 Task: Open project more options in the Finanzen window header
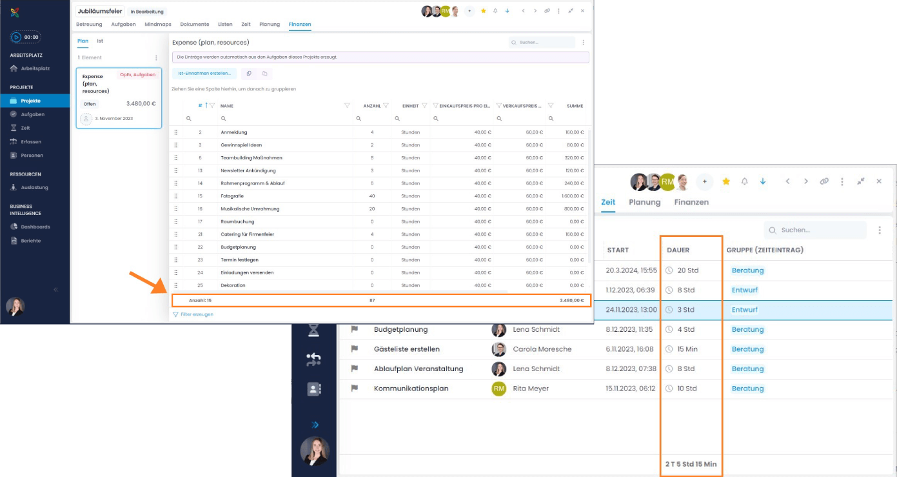coord(558,11)
